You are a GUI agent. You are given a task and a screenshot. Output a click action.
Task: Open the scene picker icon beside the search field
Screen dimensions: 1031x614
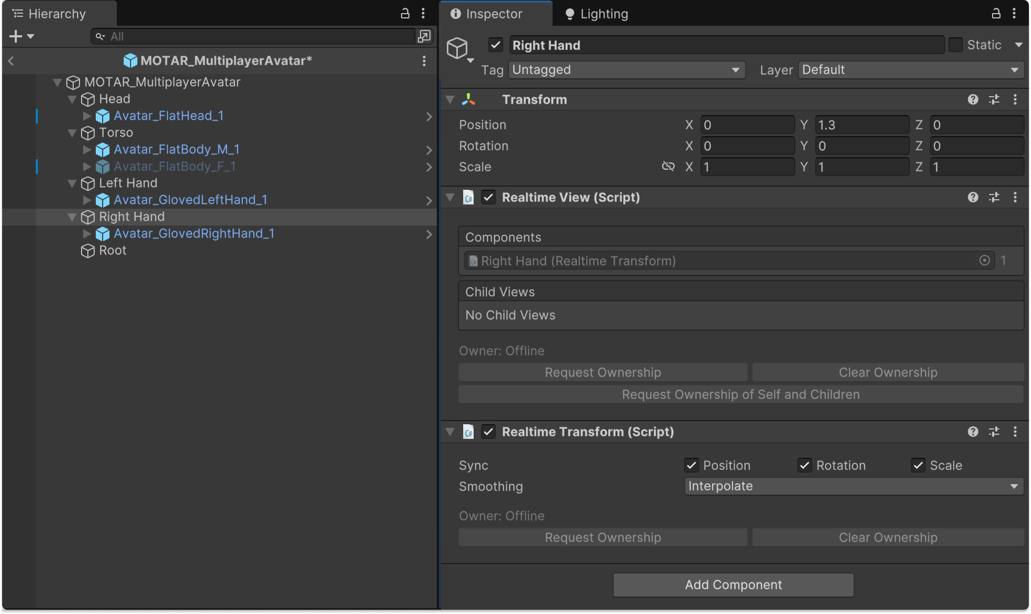[x=423, y=37]
